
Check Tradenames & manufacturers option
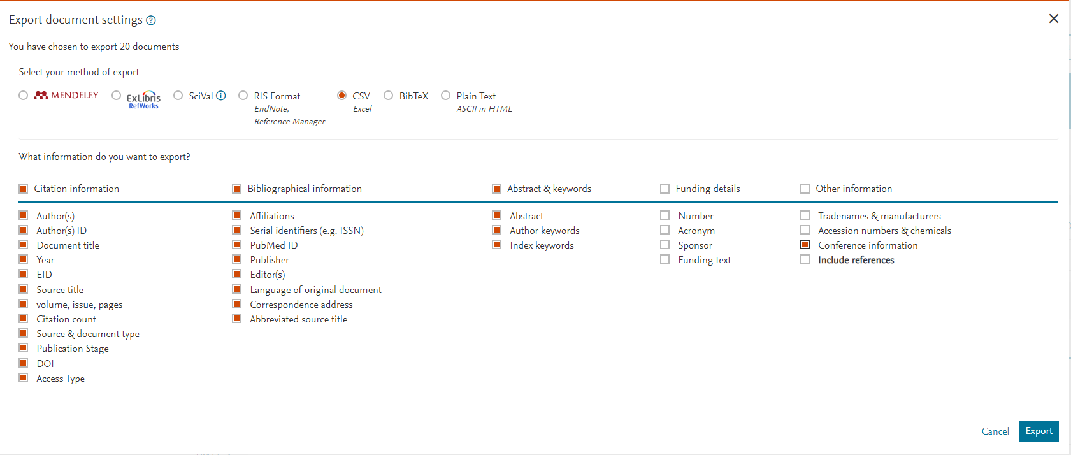[805, 215]
